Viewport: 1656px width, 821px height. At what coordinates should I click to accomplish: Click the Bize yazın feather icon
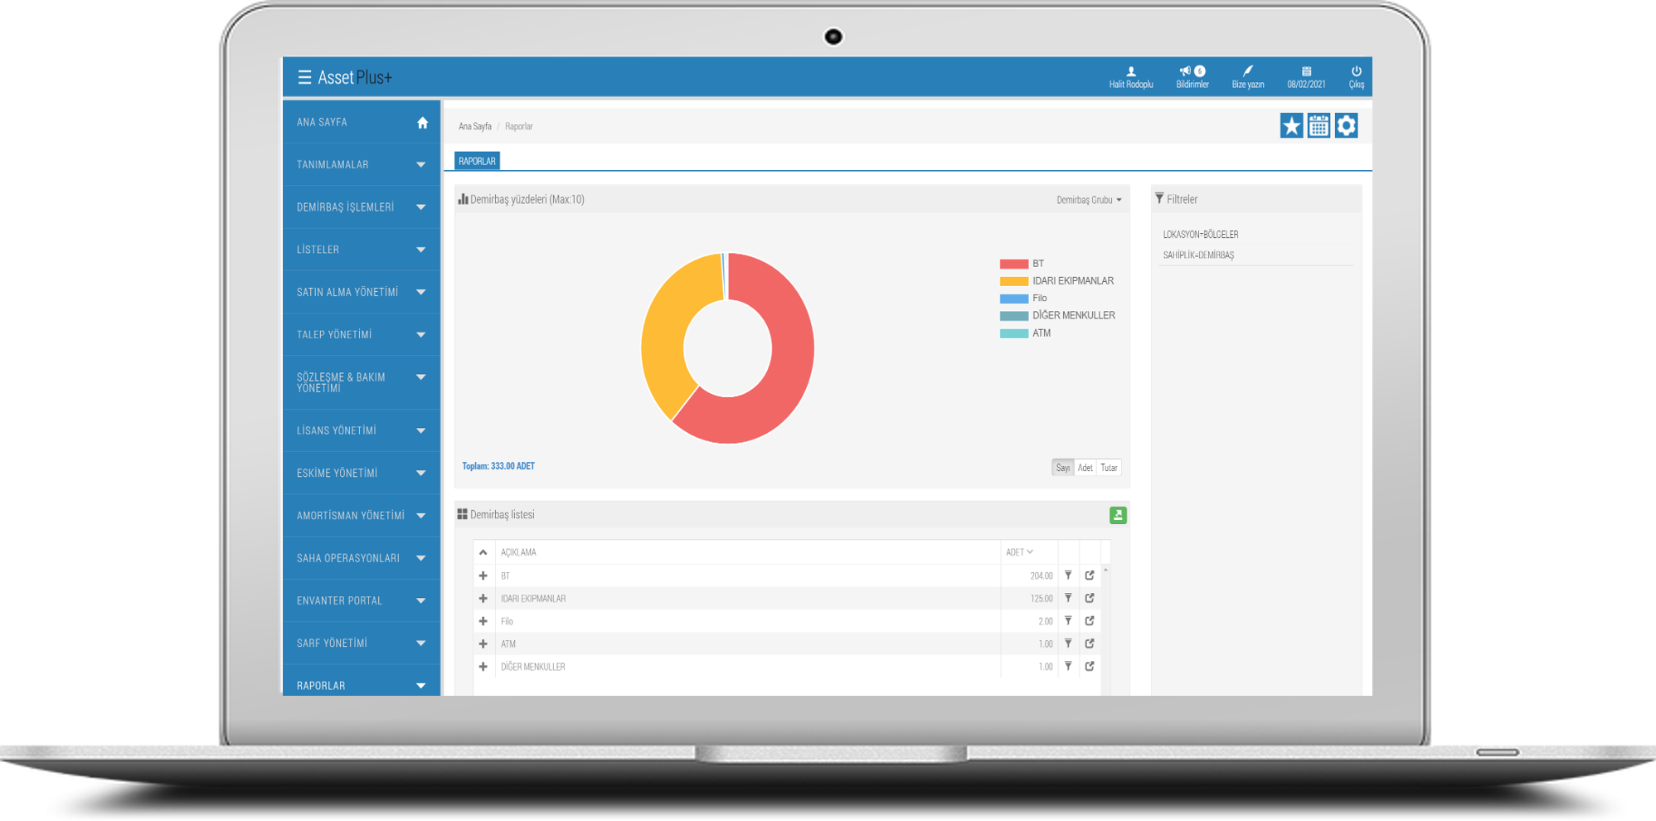pos(1247,73)
